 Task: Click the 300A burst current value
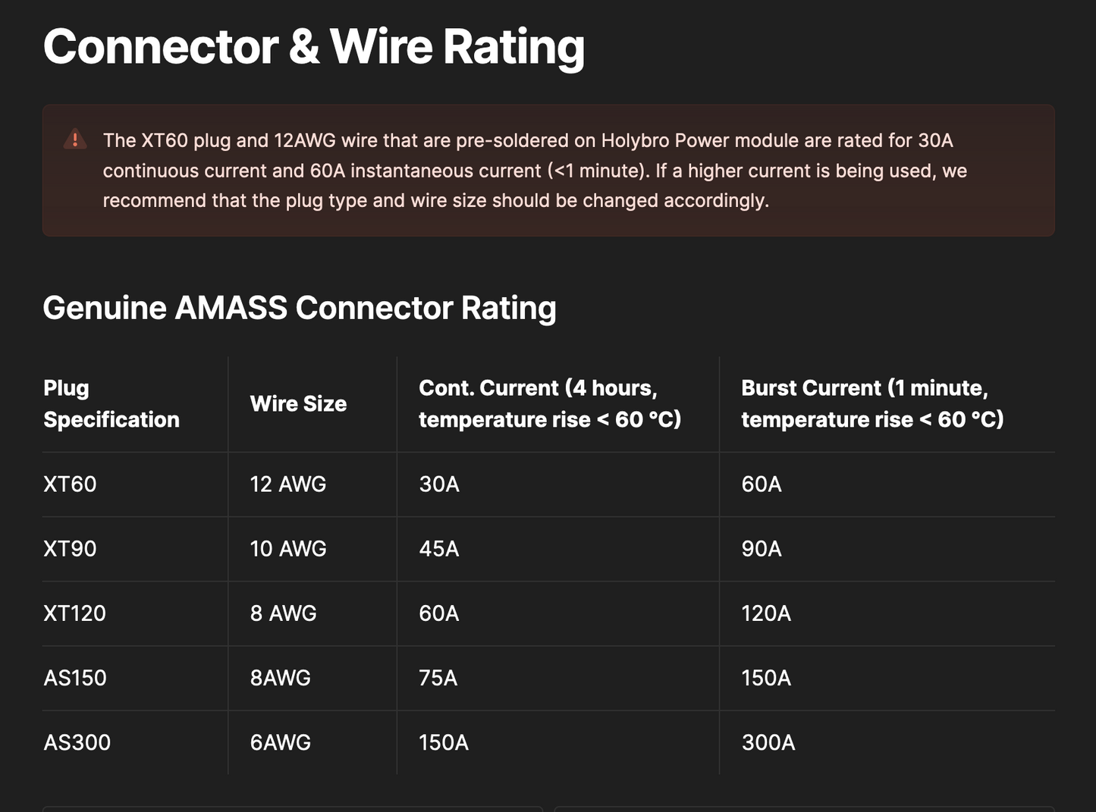click(768, 741)
